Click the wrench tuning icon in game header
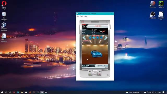167x94 pixels. [84, 26]
